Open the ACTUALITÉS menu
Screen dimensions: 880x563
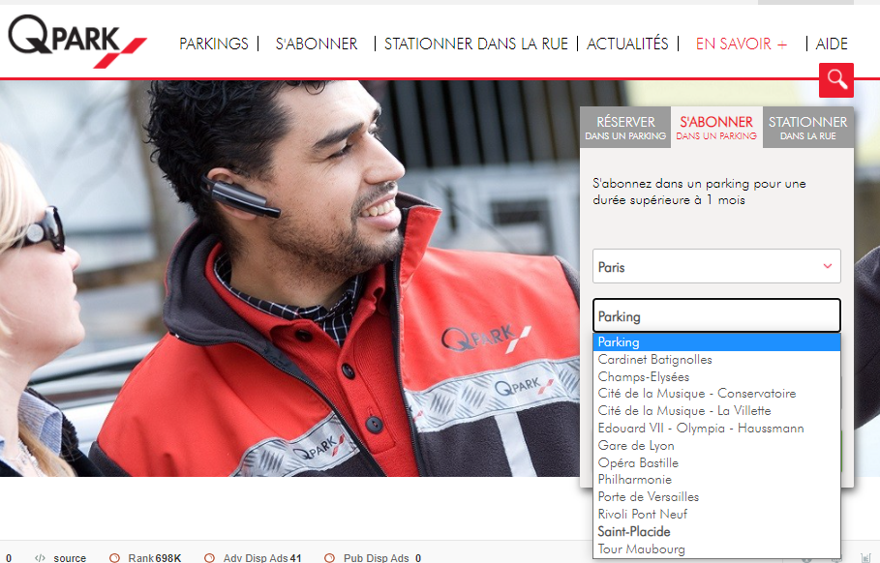pyautogui.click(x=627, y=44)
